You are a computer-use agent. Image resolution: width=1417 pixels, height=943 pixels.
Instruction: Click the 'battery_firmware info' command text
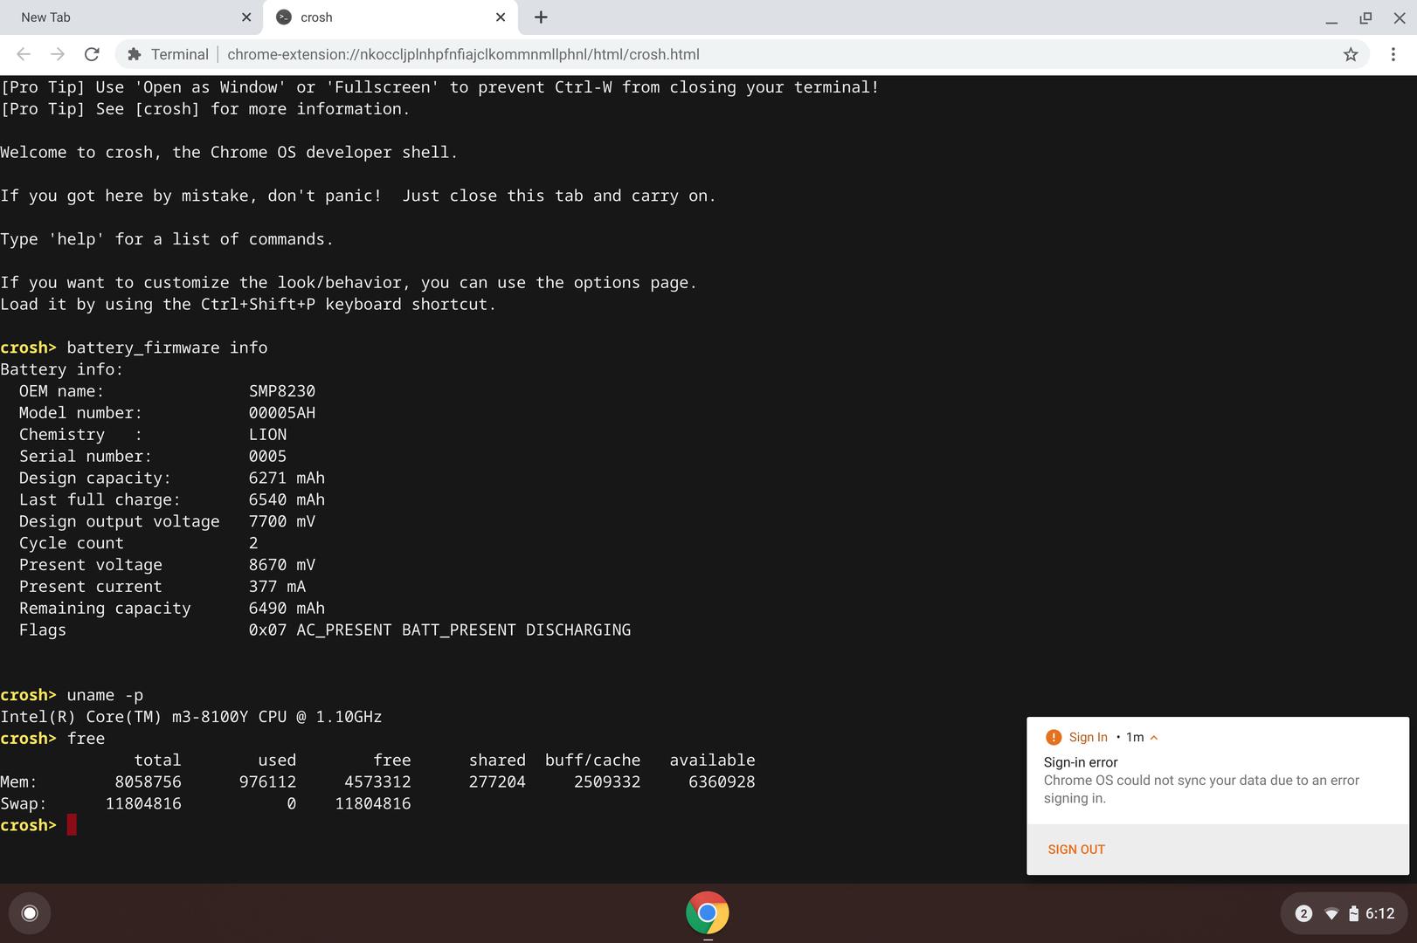pyautogui.click(x=167, y=348)
